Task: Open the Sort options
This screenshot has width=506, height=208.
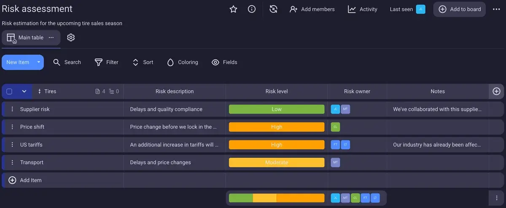Action: pos(143,62)
